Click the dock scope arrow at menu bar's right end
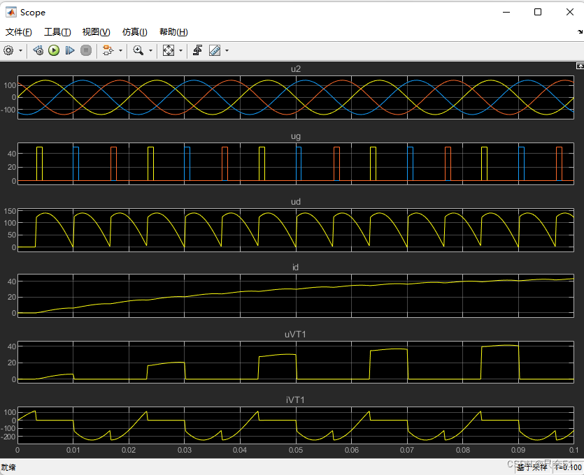The width and height of the screenshot is (584, 475). coord(580,32)
